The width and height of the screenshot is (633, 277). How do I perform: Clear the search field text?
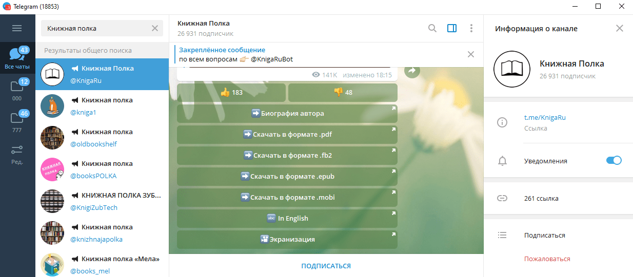155,28
